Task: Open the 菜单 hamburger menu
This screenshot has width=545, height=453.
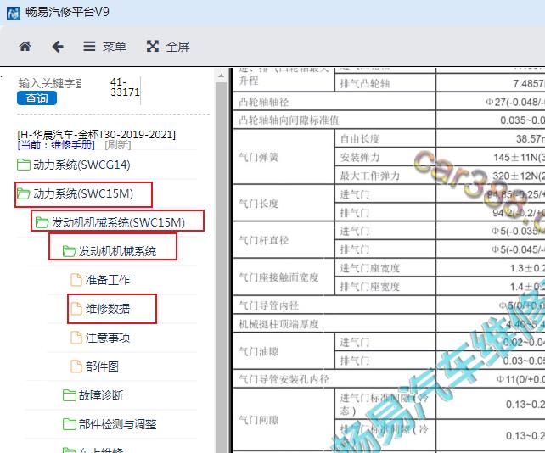Action: coord(104,46)
